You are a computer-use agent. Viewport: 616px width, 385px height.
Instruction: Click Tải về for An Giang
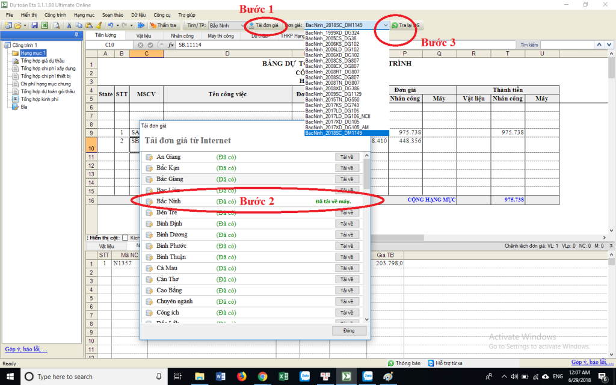click(346, 157)
